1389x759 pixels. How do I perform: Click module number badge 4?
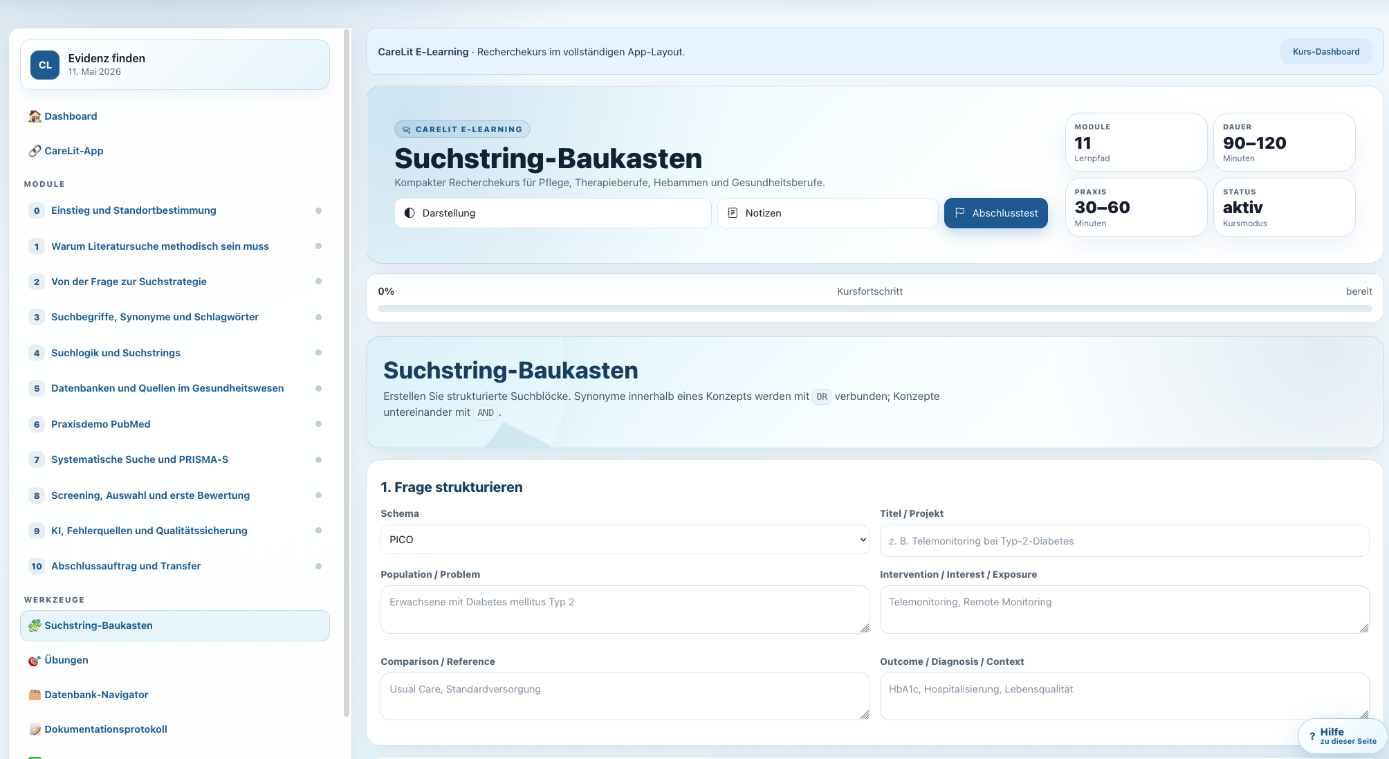tap(37, 353)
